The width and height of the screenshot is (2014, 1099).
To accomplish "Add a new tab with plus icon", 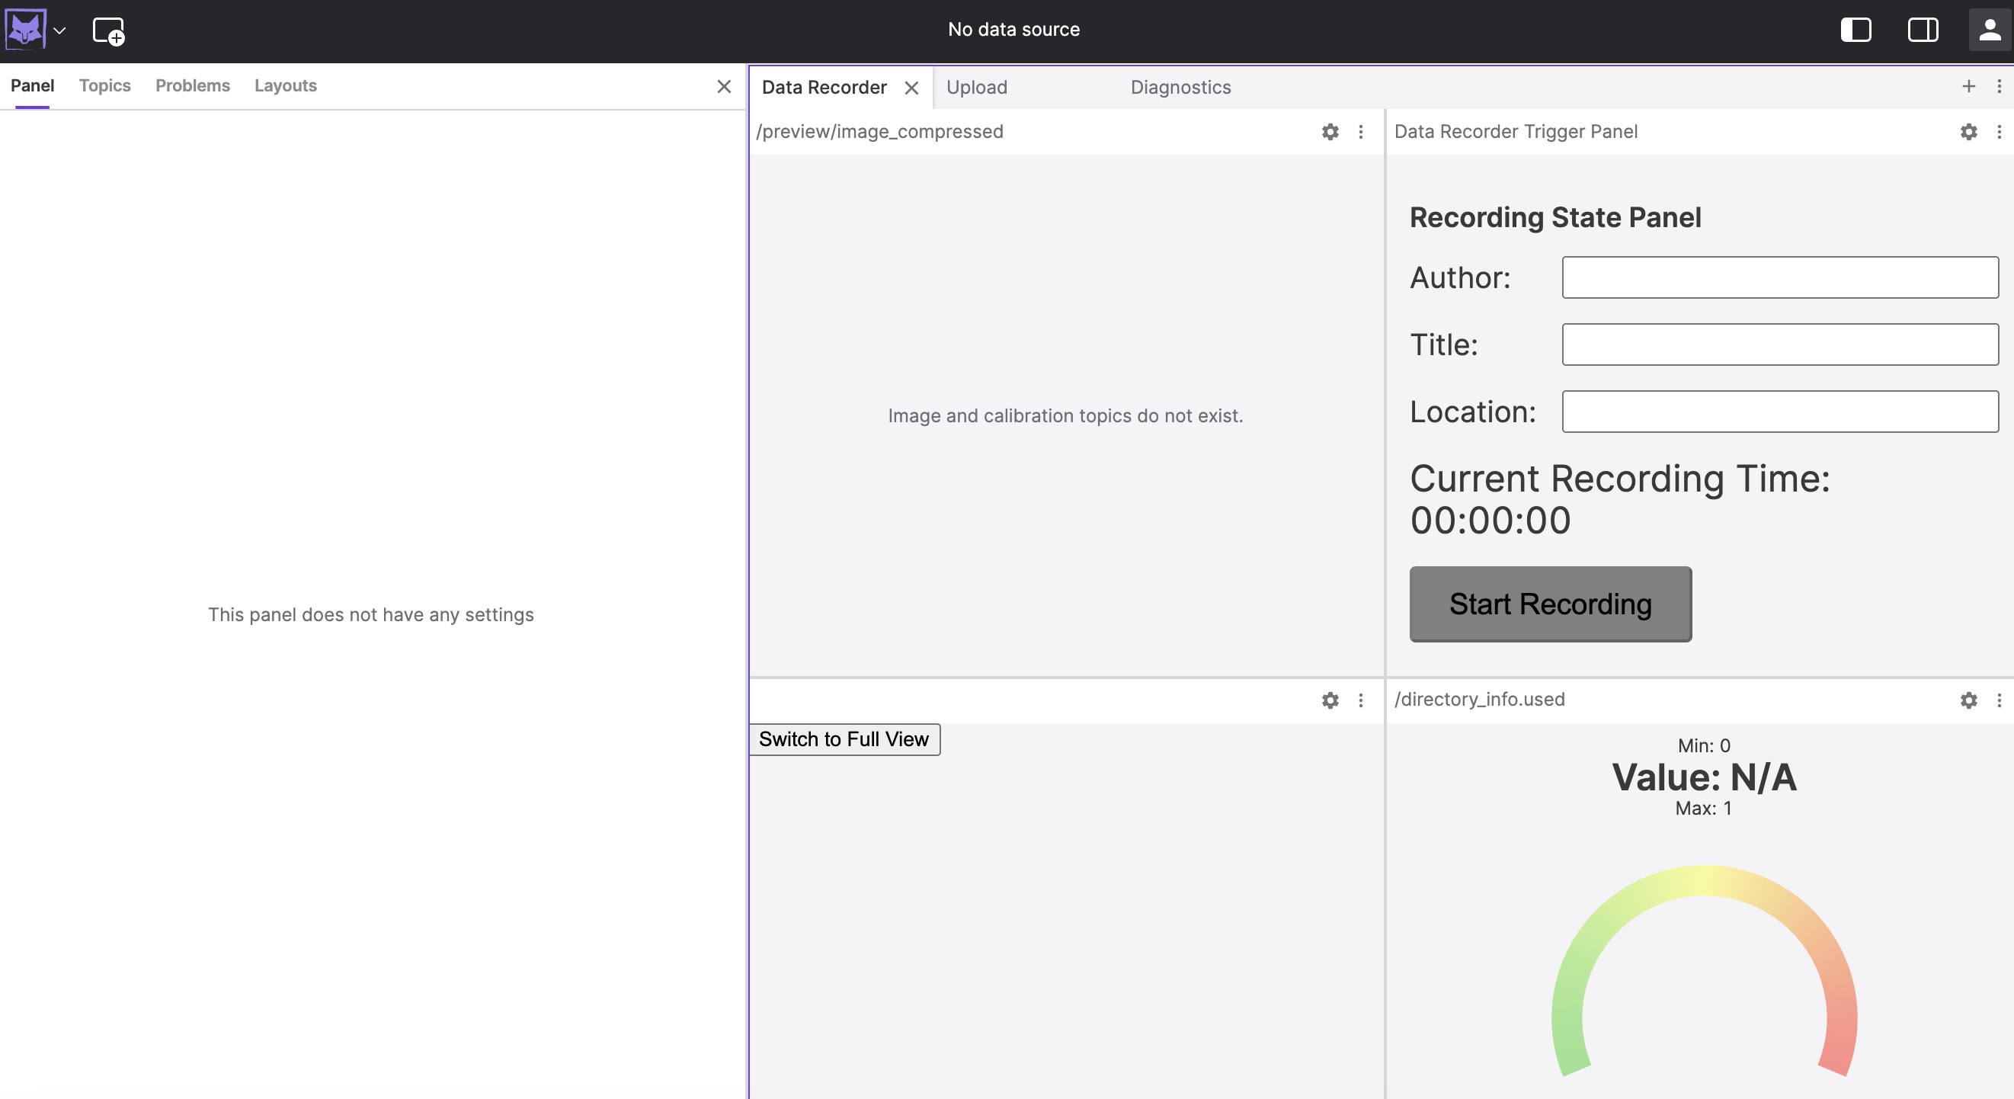I will pyautogui.click(x=1968, y=86).
